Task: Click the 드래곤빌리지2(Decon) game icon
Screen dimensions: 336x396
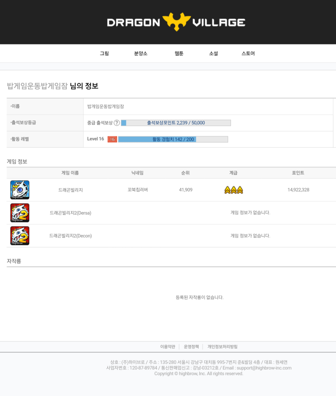Action: click(x=20, y=236)
